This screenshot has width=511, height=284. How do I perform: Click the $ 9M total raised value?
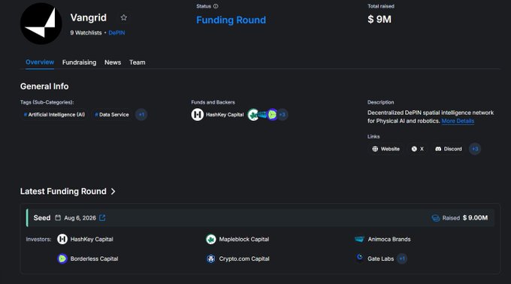[379, 20]
